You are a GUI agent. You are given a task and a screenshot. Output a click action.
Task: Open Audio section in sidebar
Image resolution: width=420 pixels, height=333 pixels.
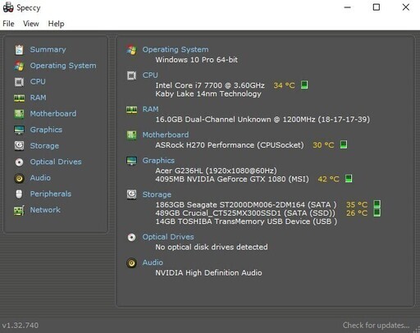click(x=40, y=178)
